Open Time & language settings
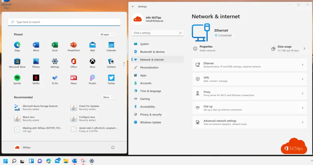The height and width of the screenshot is (165, 313). [158, 91]
